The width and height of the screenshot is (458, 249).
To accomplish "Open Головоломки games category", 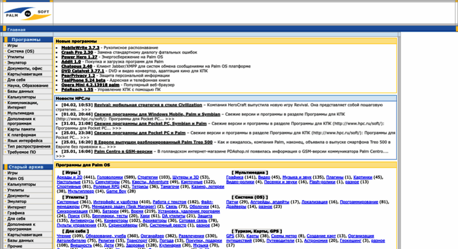I will coord(110,177).
